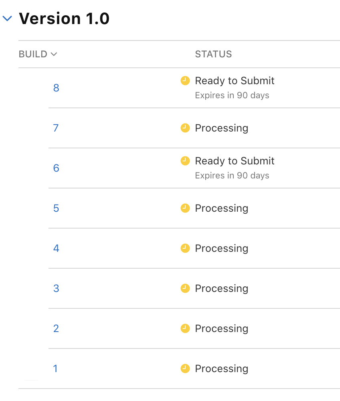Open build 6 link

click(56, 168)
